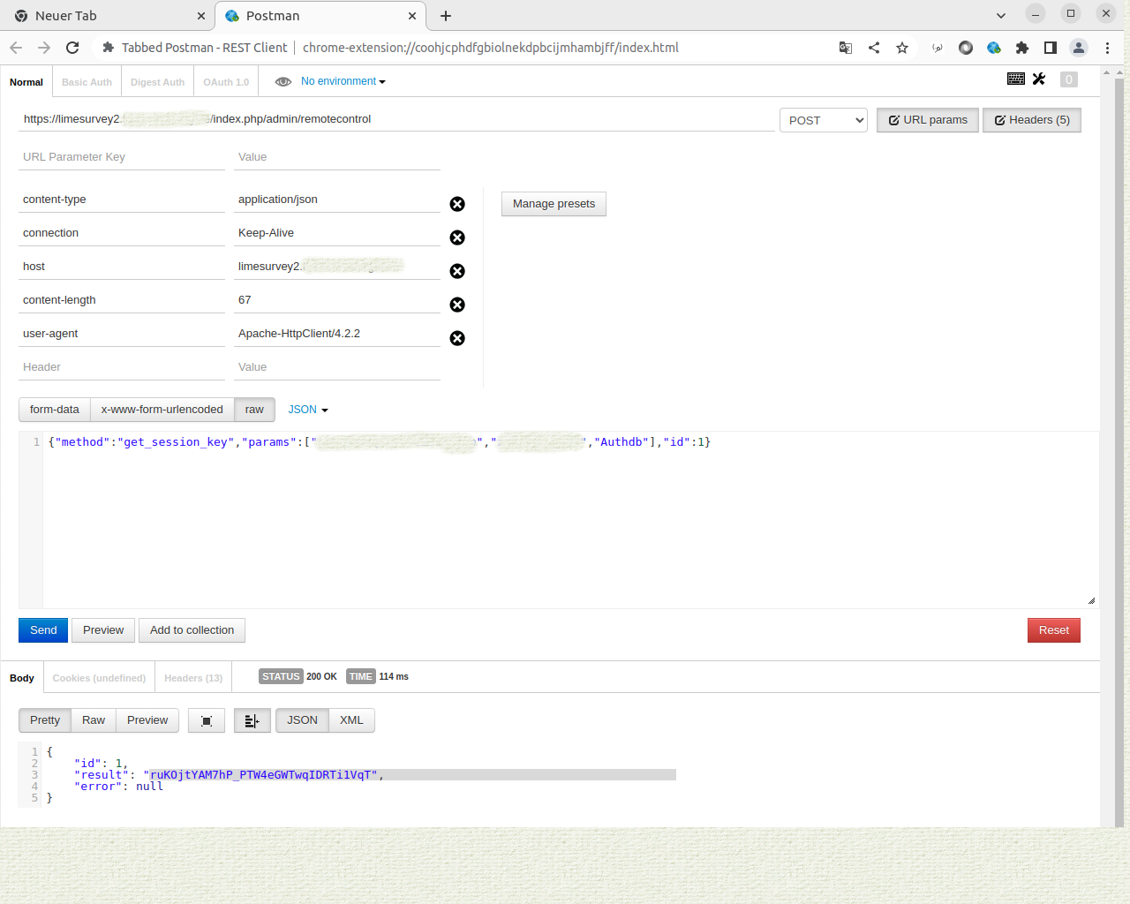This screenshot has width=1130, height=904.
Task: Open the JSON body format dropdown
Action: (x=307, y=410)
